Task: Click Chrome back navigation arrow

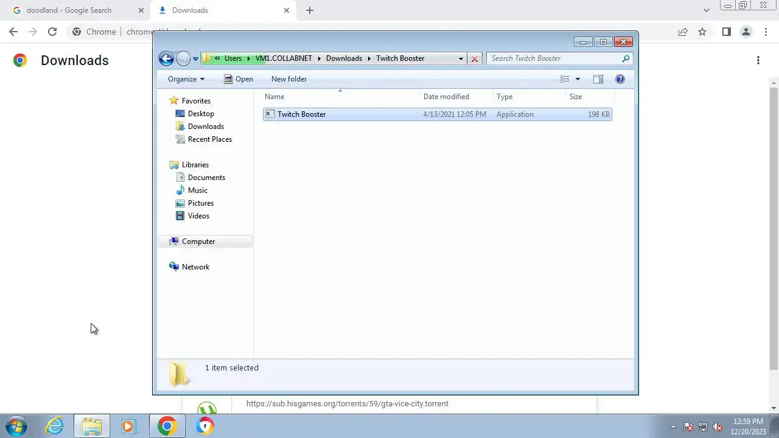Action: point(13,32)
